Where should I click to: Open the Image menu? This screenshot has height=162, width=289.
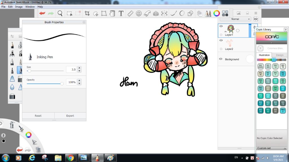point(19,7)
